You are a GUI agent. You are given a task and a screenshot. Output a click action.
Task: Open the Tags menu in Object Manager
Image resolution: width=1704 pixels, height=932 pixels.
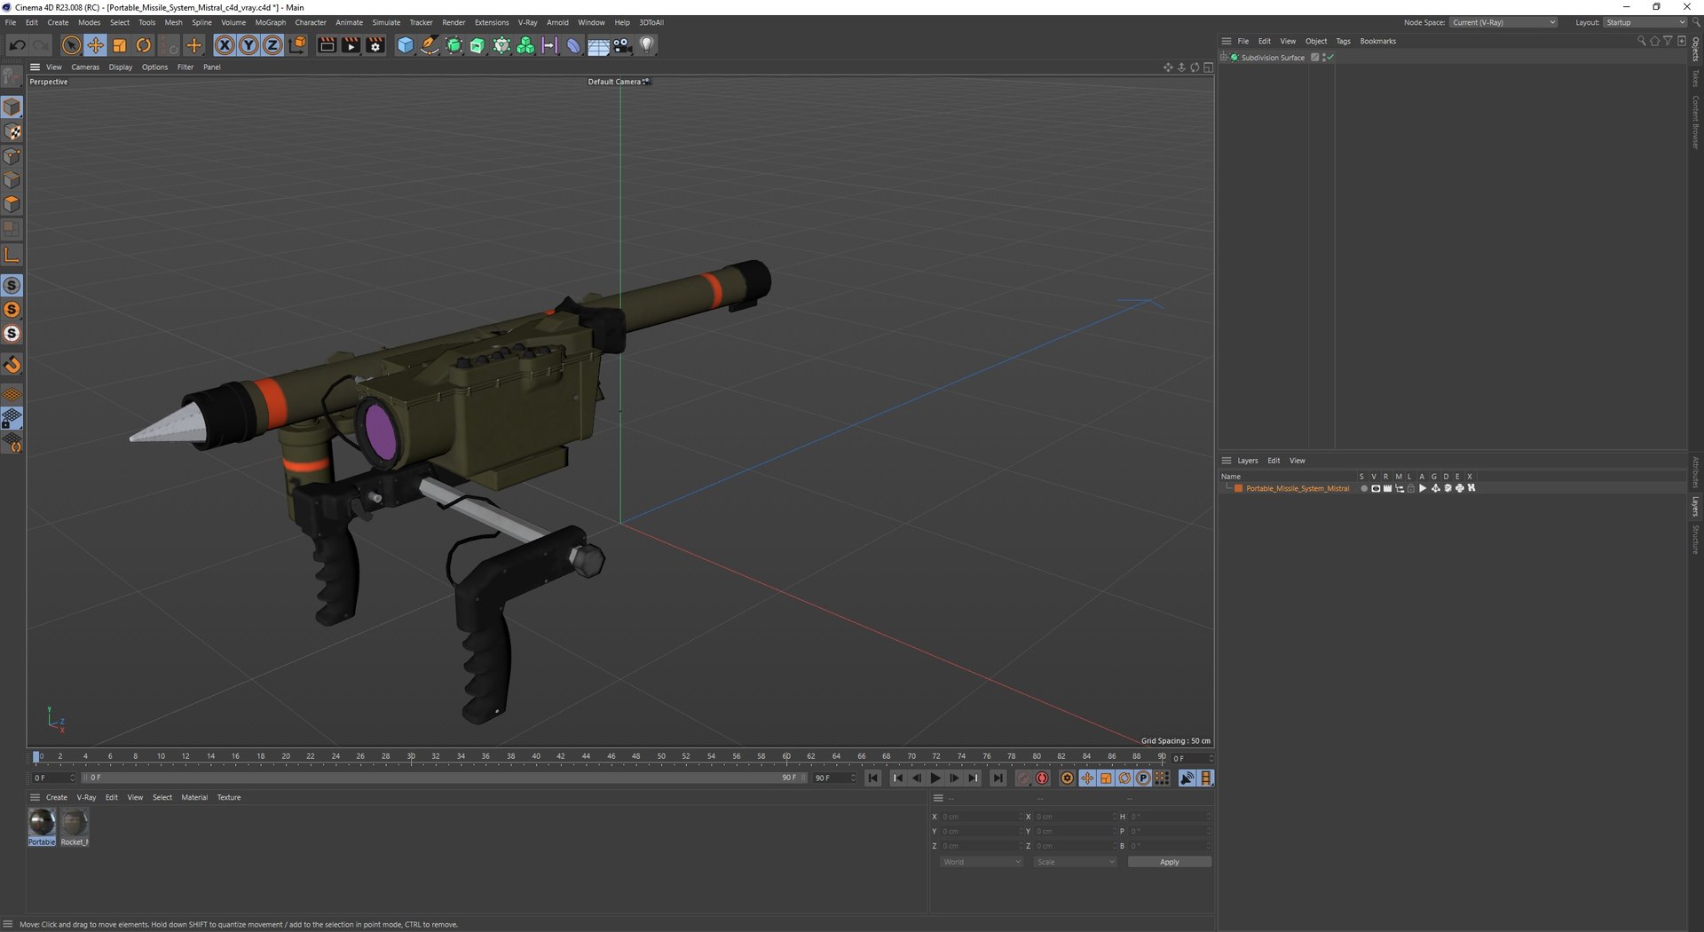pyautogui.click(x=1343, y=41)
